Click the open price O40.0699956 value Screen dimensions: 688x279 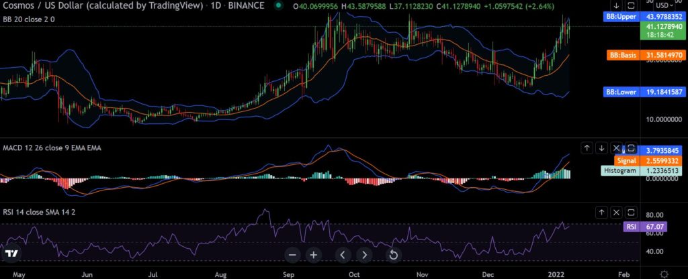click(315, 6)
